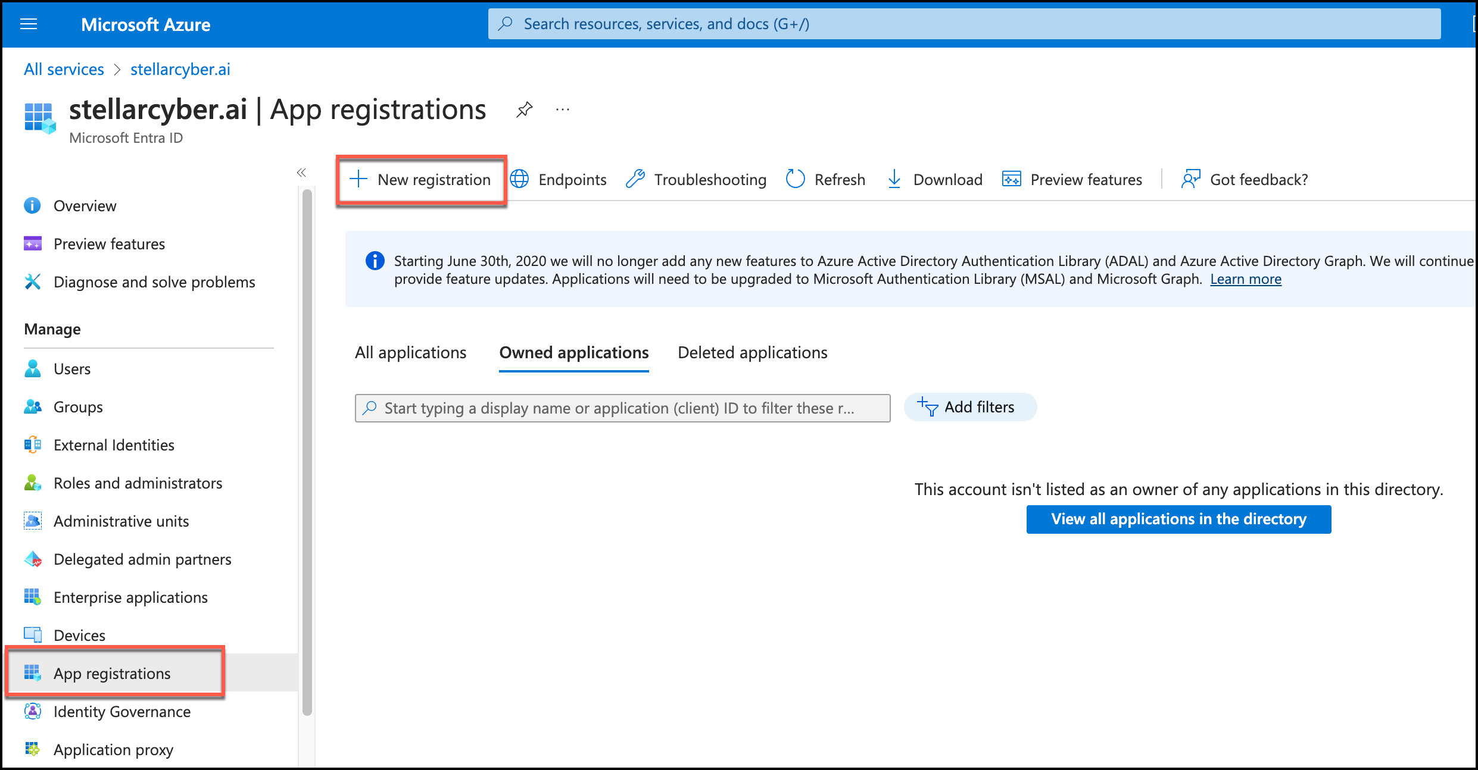The height and width of the screenshot is (770, 1478).
Task: Click the sidebar vertical scrollbar
Action: (307, 452)
